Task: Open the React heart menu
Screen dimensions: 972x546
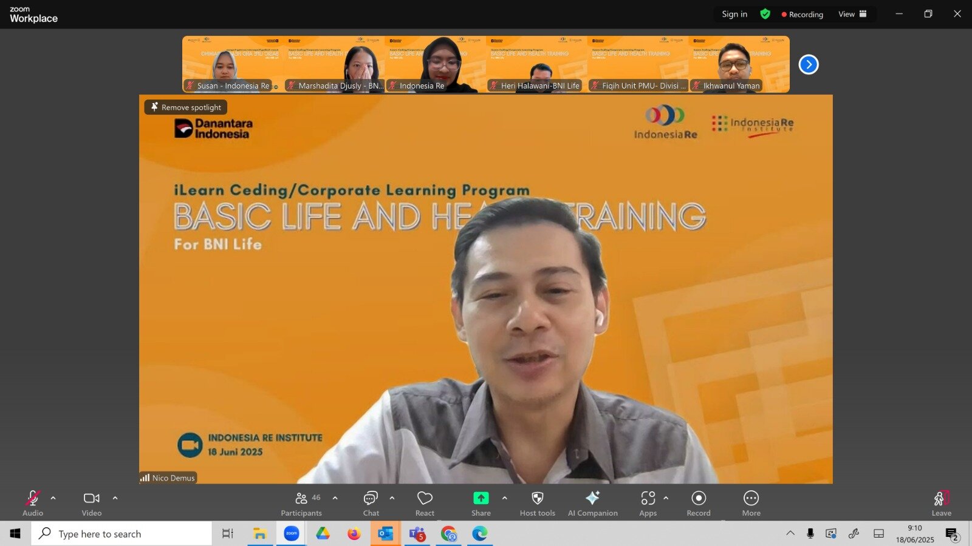Action: (x=425, y=504)
